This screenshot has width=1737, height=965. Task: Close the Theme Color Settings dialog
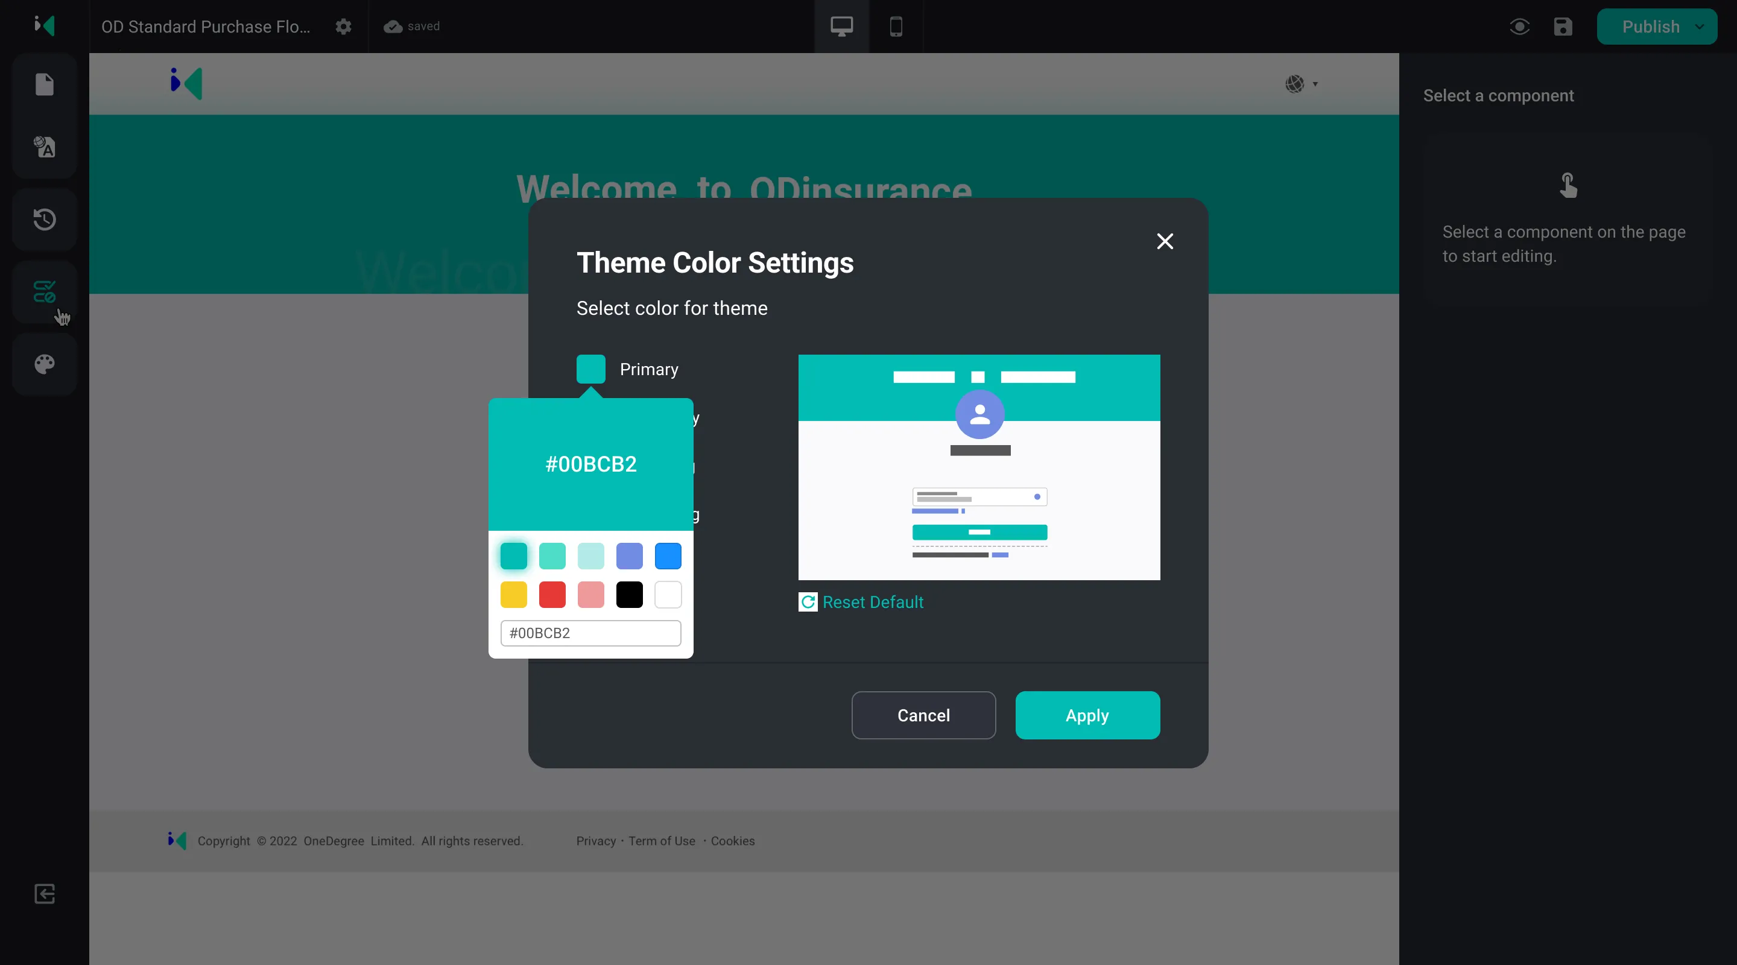click(1165, 241)
